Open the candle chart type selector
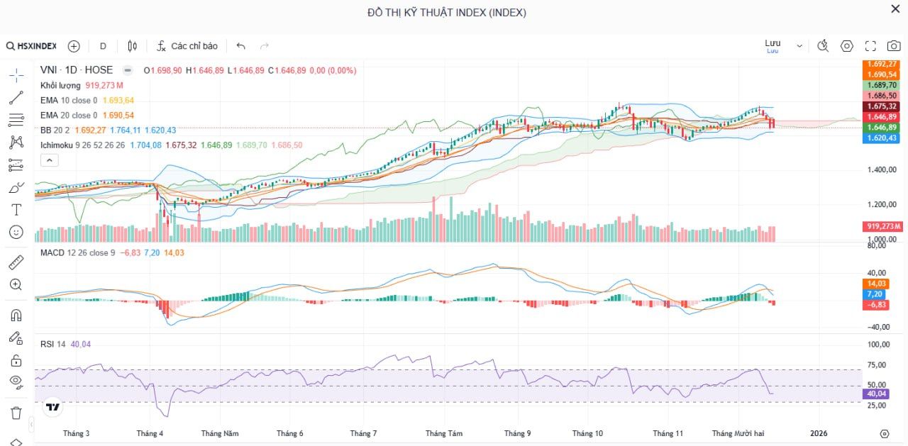Screen dimensions: 908x446 pos(132,45)
